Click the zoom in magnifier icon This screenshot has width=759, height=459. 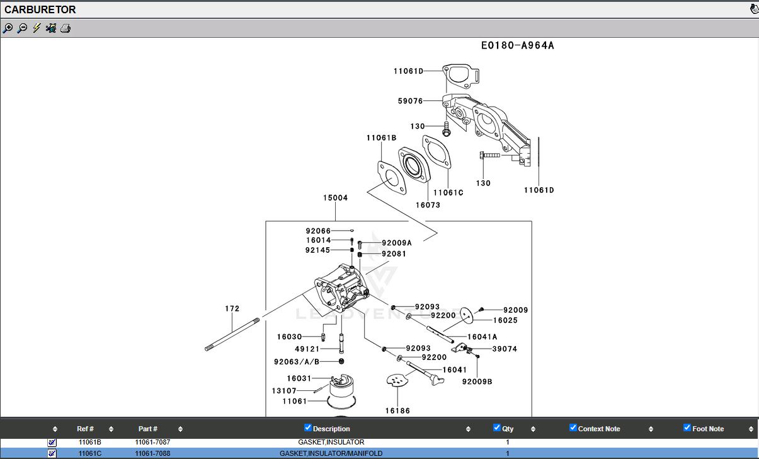pyautogui.click(x=8, y=28)
